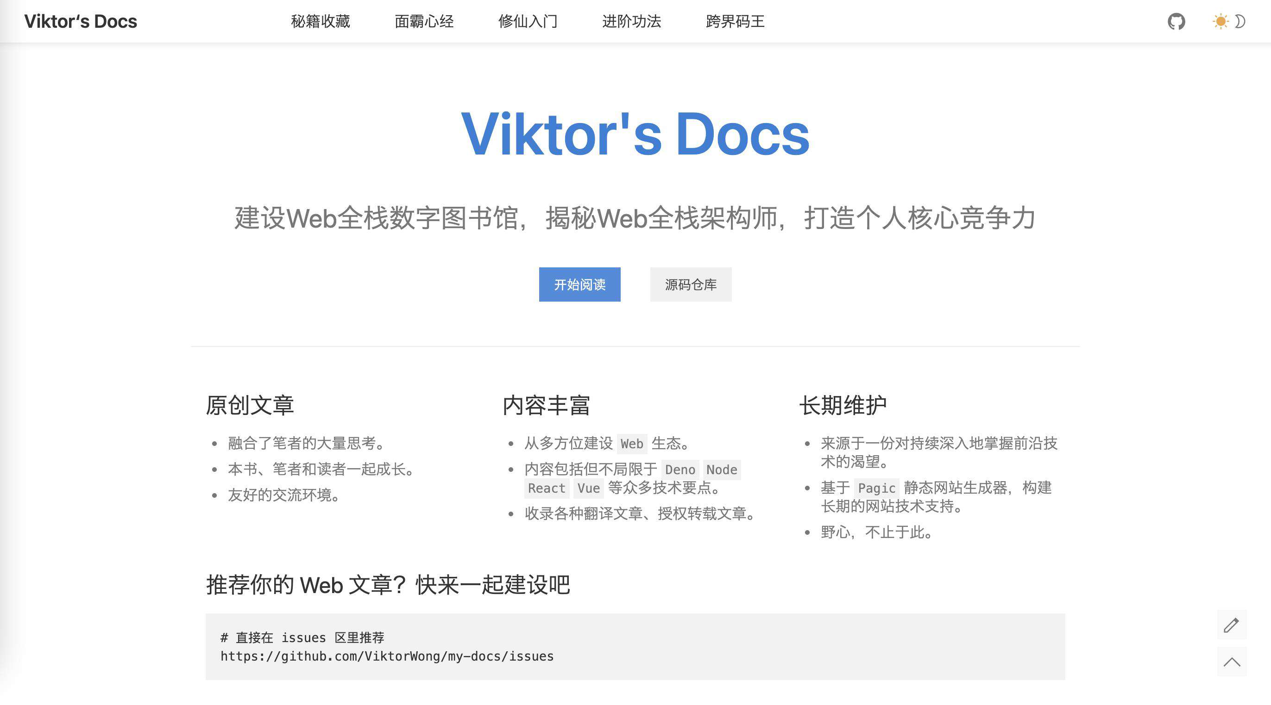Click the 内容丰富 heading
This screenshot has height=705, width=1271.
coord(547,405)
